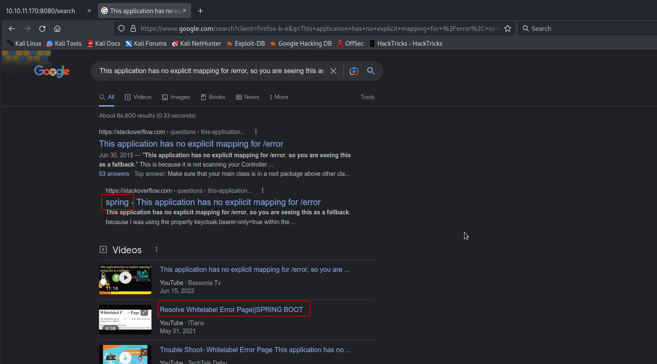Open 'spring - This application has no explicit mapping' result
The width and height of the screenshot is (657, 364).
[213, 202]
